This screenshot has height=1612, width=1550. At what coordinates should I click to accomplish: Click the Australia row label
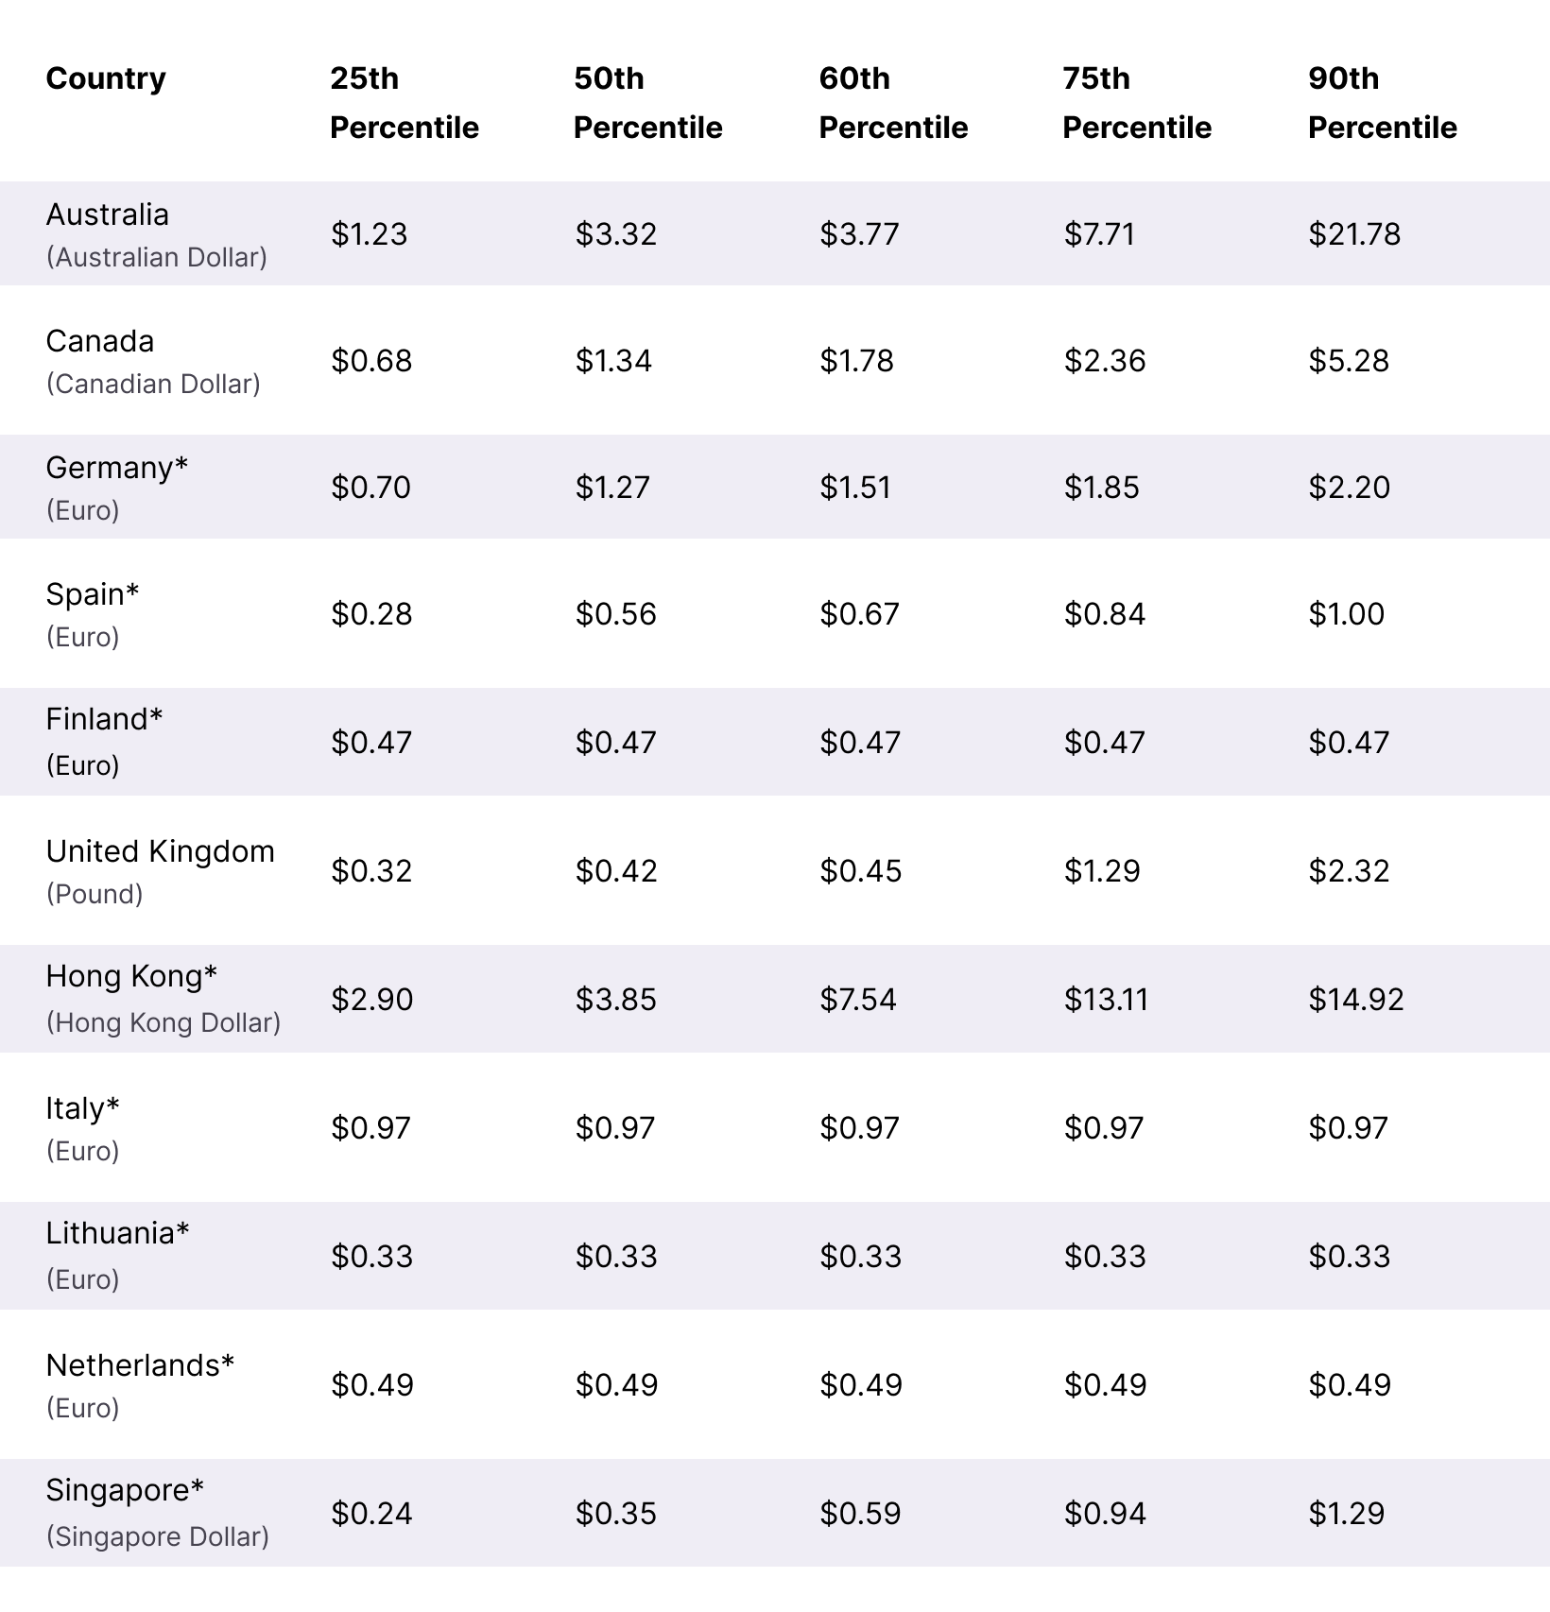(108, 214)
